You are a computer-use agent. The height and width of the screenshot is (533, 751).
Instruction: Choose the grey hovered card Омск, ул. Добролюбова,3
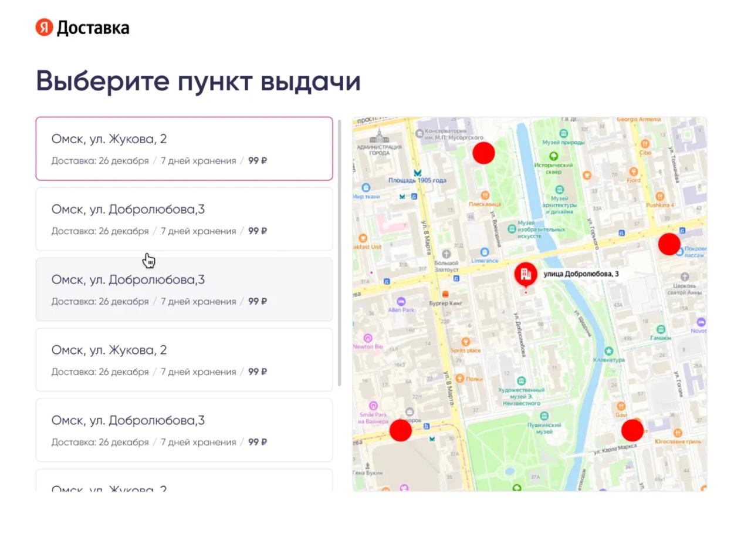coord(184,289)
